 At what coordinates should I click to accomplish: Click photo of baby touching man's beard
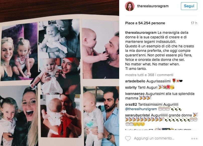pyautogui.click(x=101, y=49)
